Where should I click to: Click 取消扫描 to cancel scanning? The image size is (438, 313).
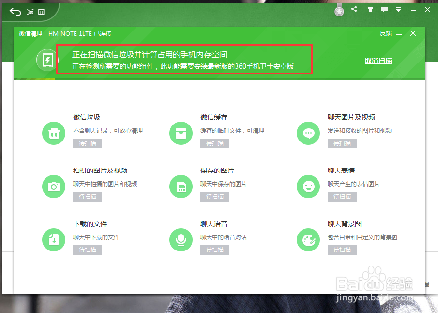click(x=378, y=61)
